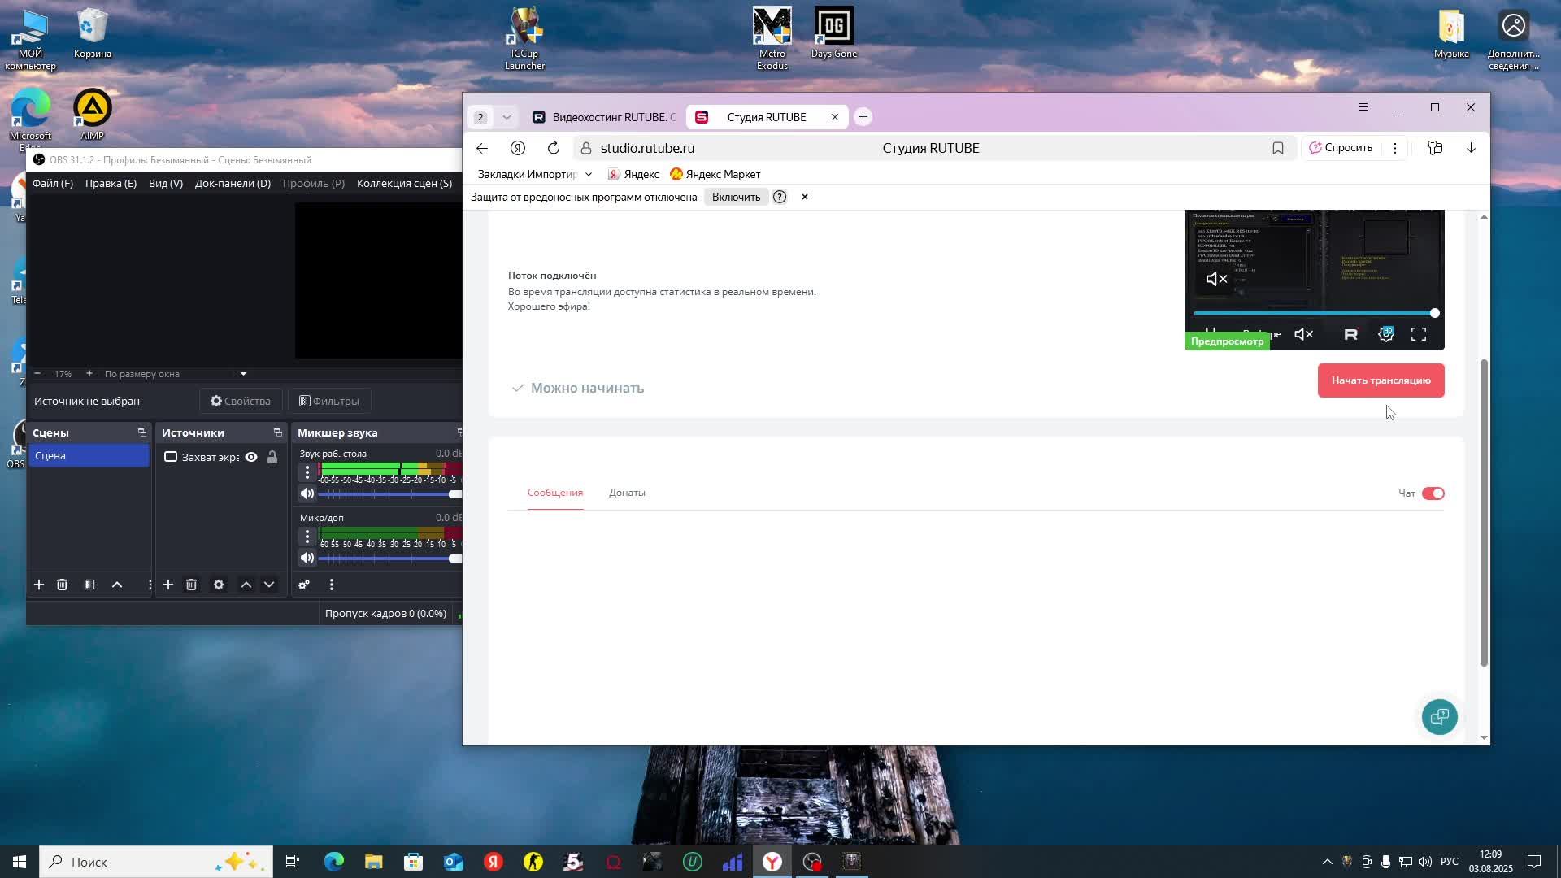Switch to the Донаты tab
Screen dimensions: 1561x878
tap(627, 493)
